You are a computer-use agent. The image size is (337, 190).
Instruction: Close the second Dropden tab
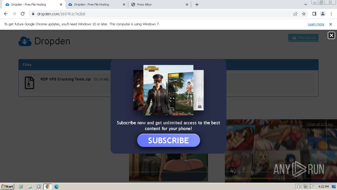pyautogui.click(x=124, y=4)
